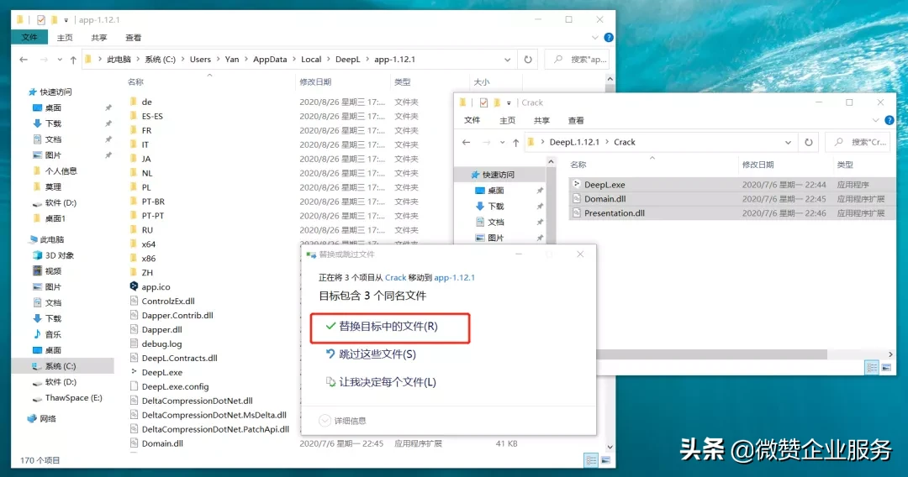Expand ribbon chevron in app-1.12.1 window
This screenshot has width=908, height=477.
coord(594,38)
